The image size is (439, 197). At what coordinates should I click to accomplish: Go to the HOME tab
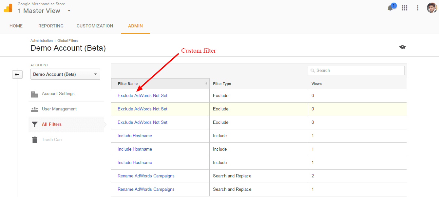(x=16, y=26)
